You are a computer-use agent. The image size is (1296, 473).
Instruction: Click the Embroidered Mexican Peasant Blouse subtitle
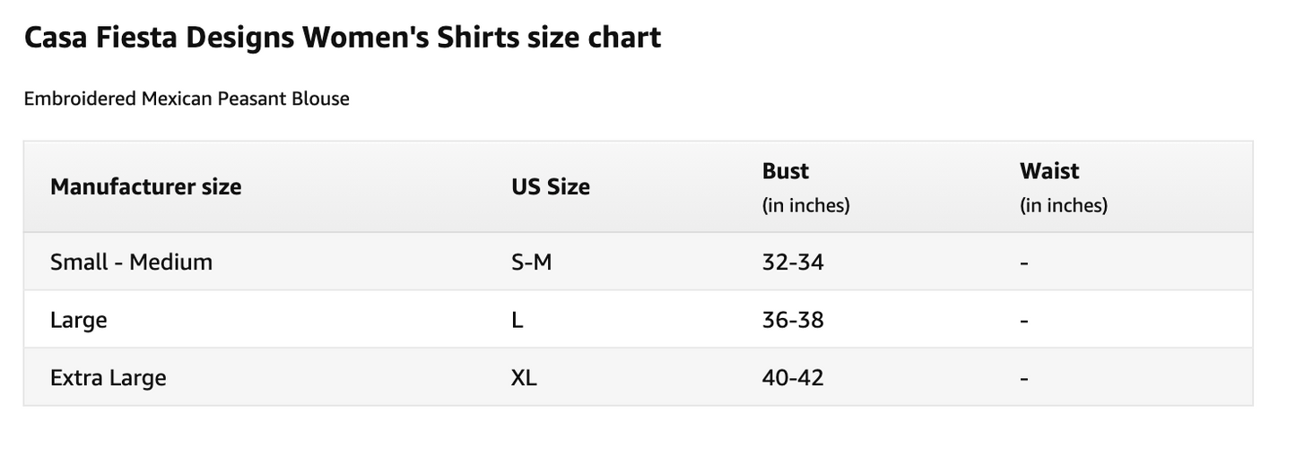187,99
